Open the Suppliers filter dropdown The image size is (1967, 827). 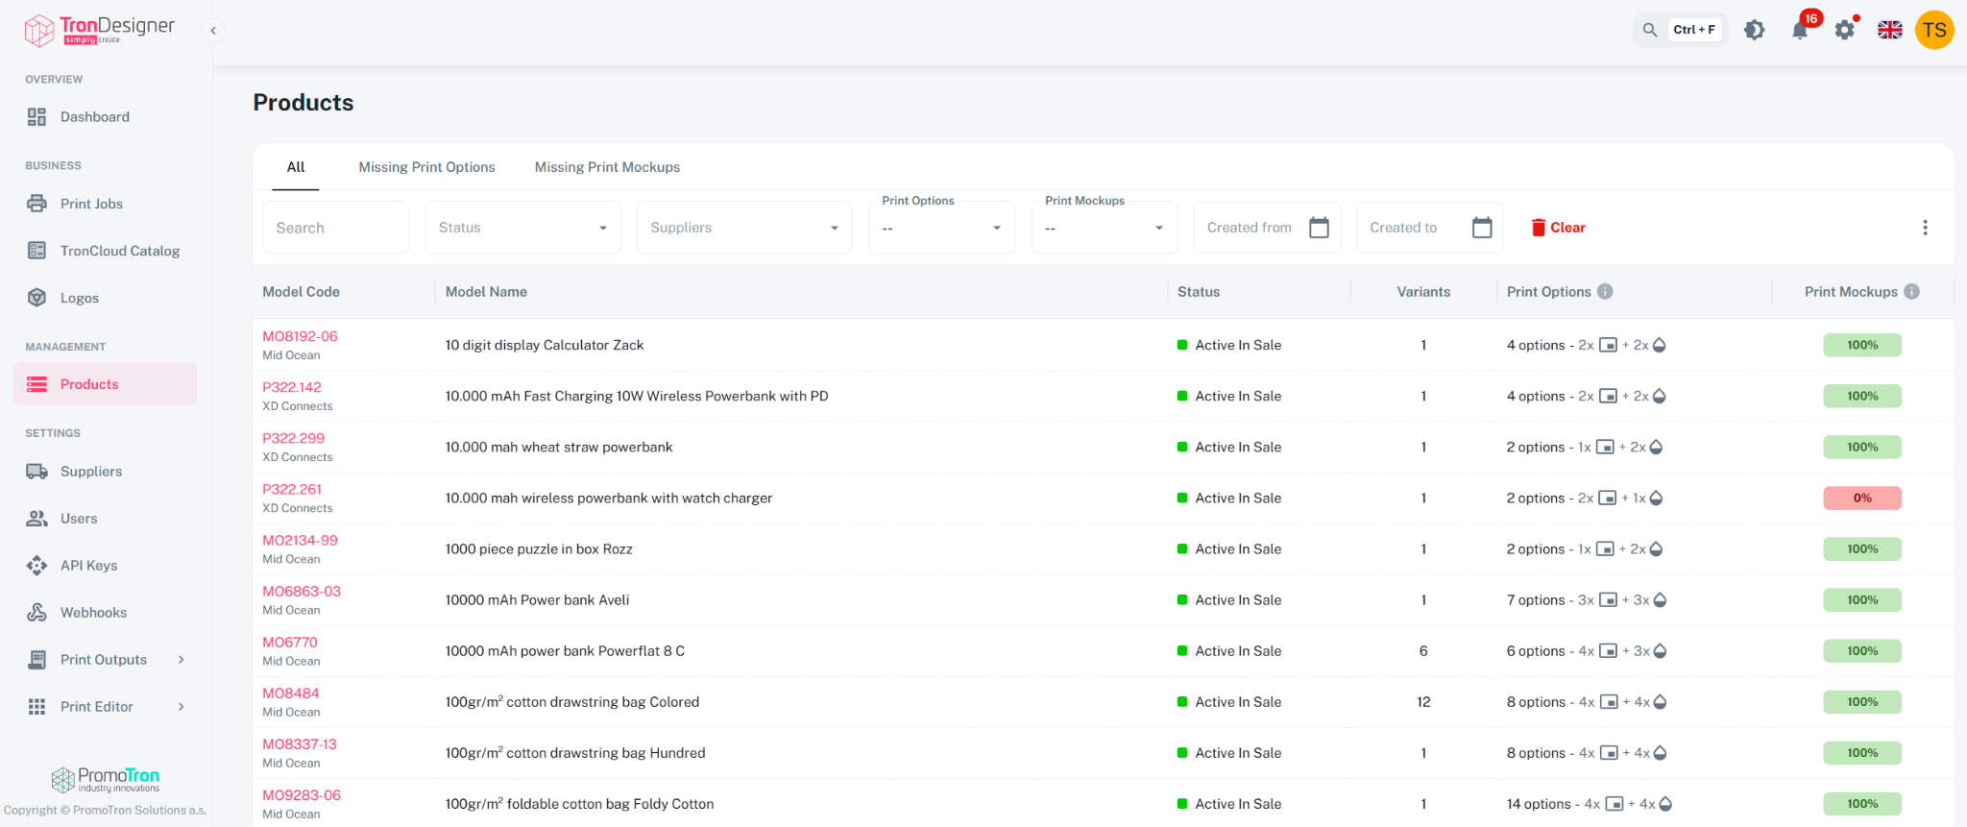(x=744, y=228)
